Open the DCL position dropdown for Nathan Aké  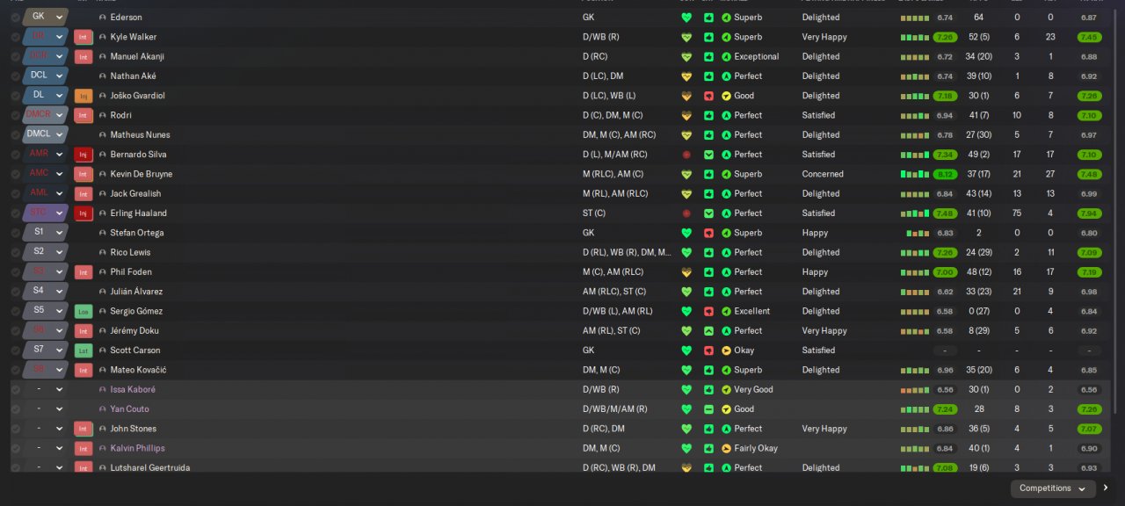coord(46,76)
